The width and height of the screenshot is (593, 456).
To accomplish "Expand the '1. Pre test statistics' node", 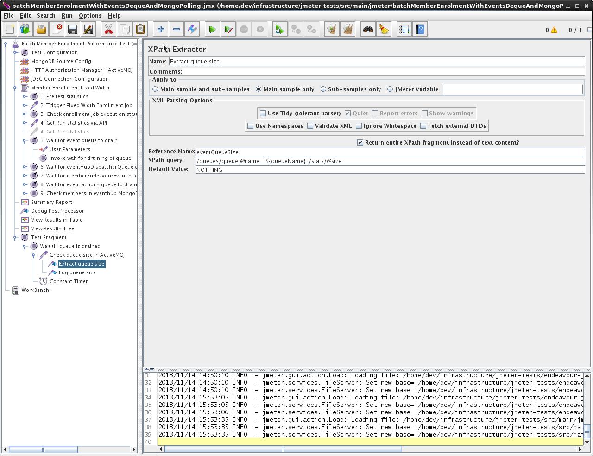I will click(25, 96).
